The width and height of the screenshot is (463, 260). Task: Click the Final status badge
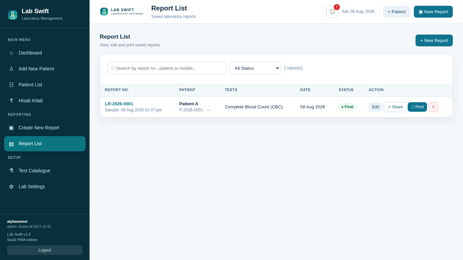(x=347, y=107)
